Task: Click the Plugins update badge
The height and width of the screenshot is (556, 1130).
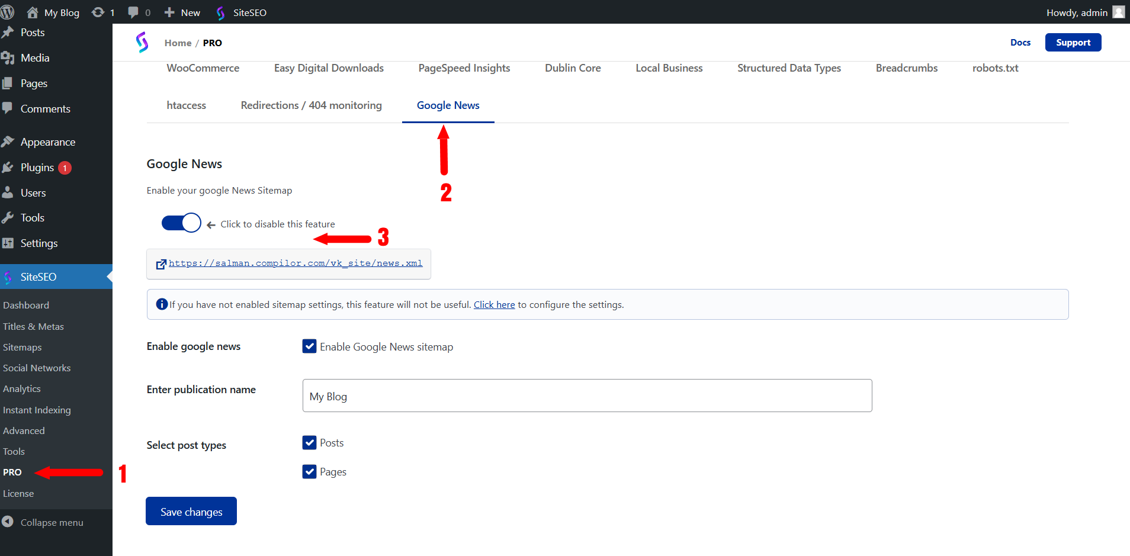Action: [x=65, y=168]
